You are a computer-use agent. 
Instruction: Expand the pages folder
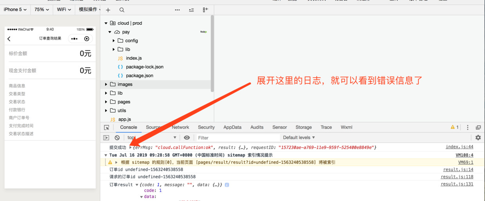[x=106, y=102]
